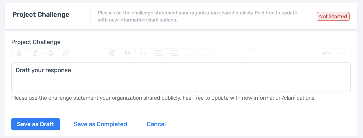Increase the indent level
This screenshot has height=138, width=363.
(x=205, y=53)
